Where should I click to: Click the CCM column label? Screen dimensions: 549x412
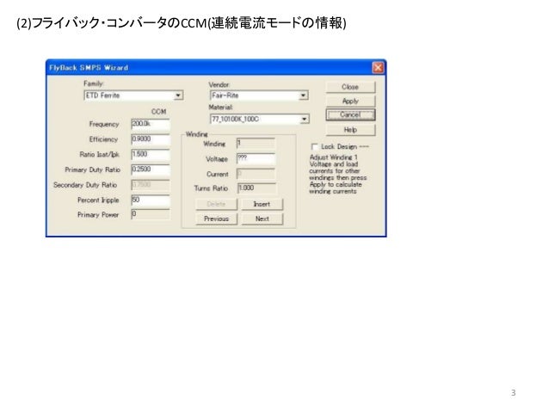[158, 112]
